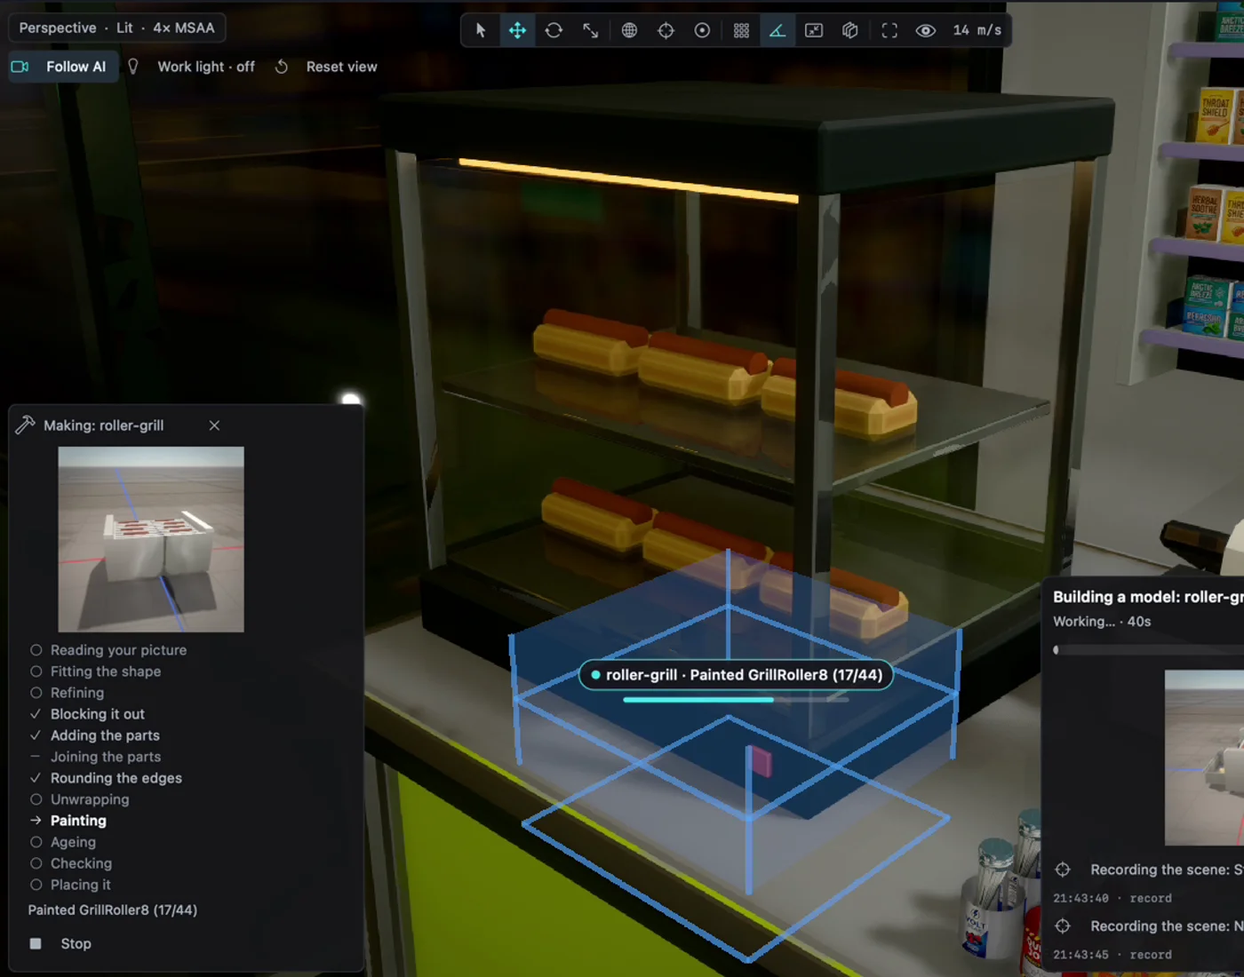Click the crosshair icon beside the 21:43:40 record entry
The image size is (1244, 977).
pyautogui.click(x=1063, y=870)
